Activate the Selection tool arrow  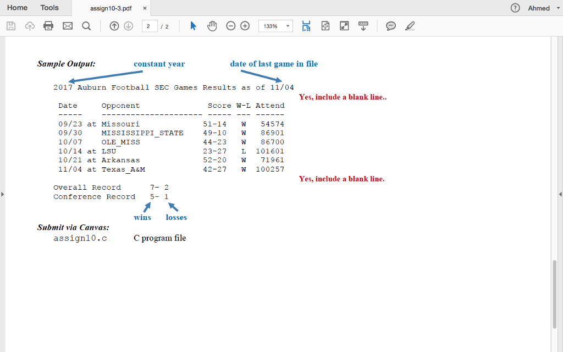194,25
